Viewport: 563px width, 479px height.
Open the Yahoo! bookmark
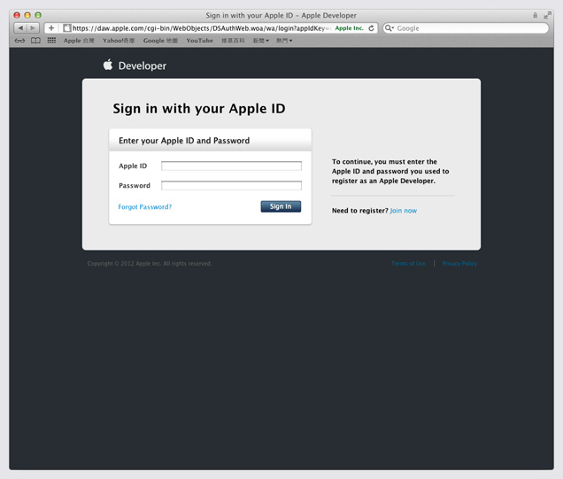click(x=119, y=41)
